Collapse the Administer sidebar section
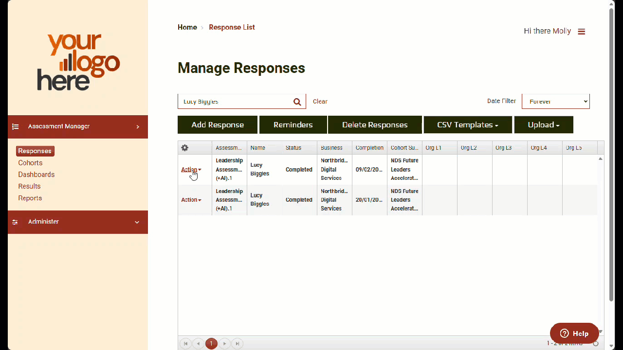The width and height of the screenshot is (623, 350). (x=137, y=222)
